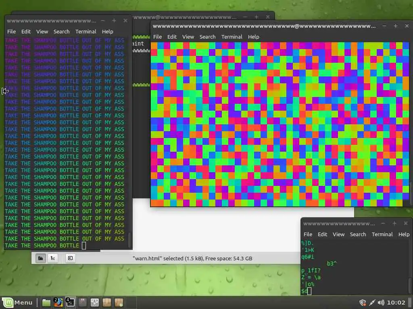Minimize the background terminal behind the colored-blocks window
Screen dimensions: 413x309
[x=245, y=17]
